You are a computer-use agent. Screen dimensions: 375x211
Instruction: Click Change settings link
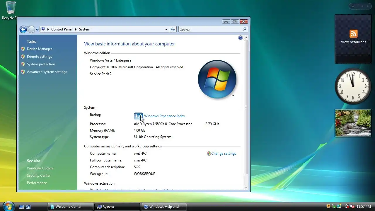(224, 154)
